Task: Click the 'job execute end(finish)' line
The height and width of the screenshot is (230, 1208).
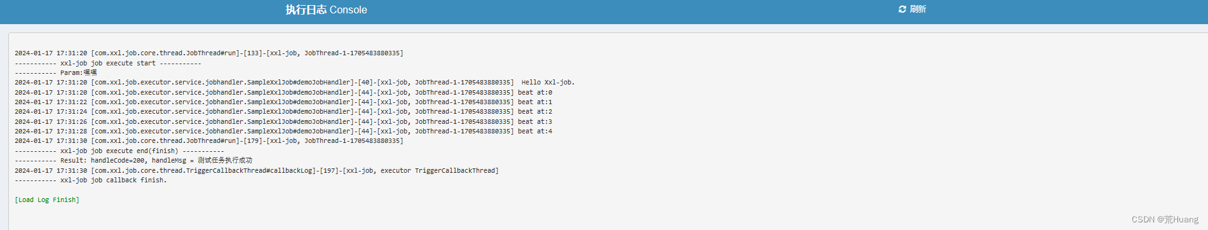Action: (119, 151)
